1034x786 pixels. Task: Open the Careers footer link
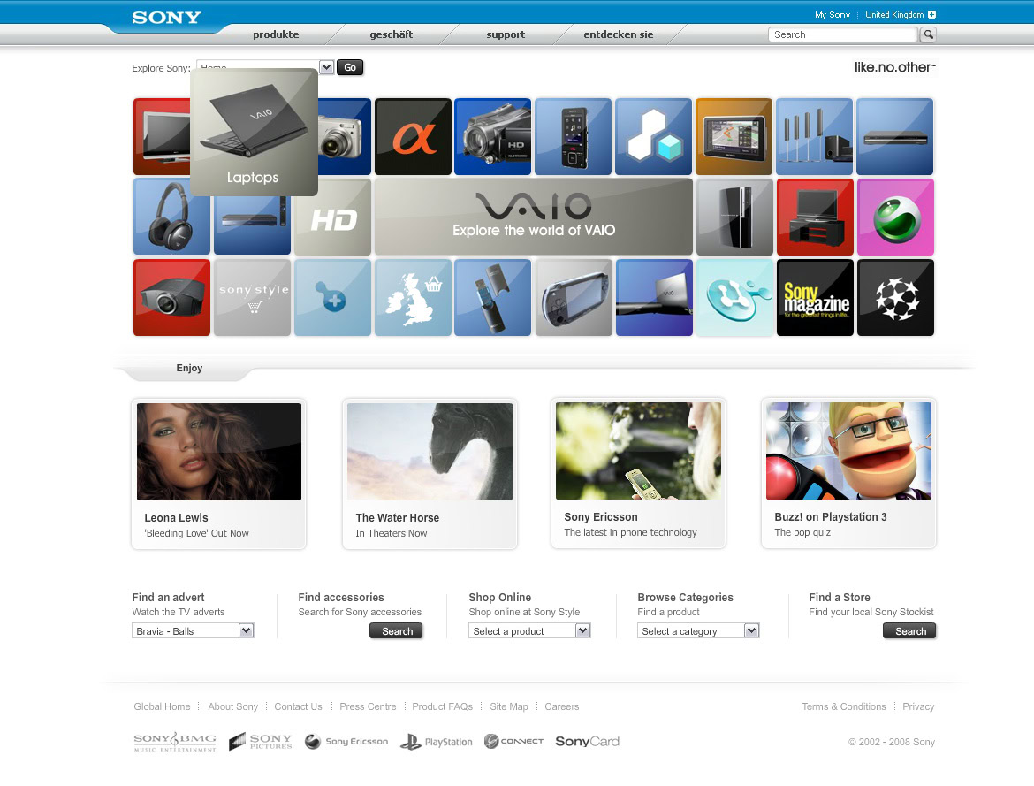click(562, 706)
